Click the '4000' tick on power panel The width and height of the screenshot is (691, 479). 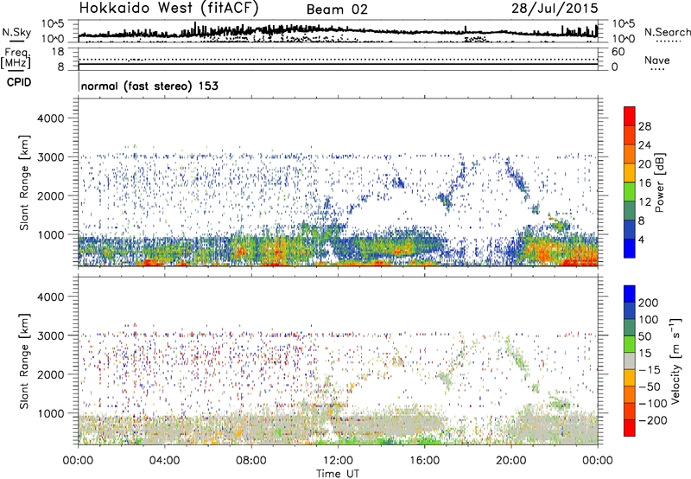click(51, 118)
